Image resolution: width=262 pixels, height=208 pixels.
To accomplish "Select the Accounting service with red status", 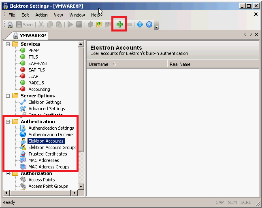I will coord(39,89).
